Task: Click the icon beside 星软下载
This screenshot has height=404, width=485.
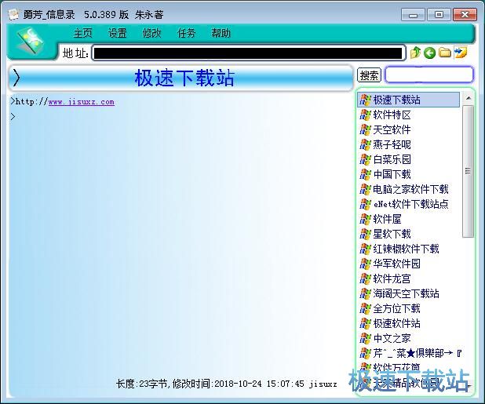Action: point(365,234)
